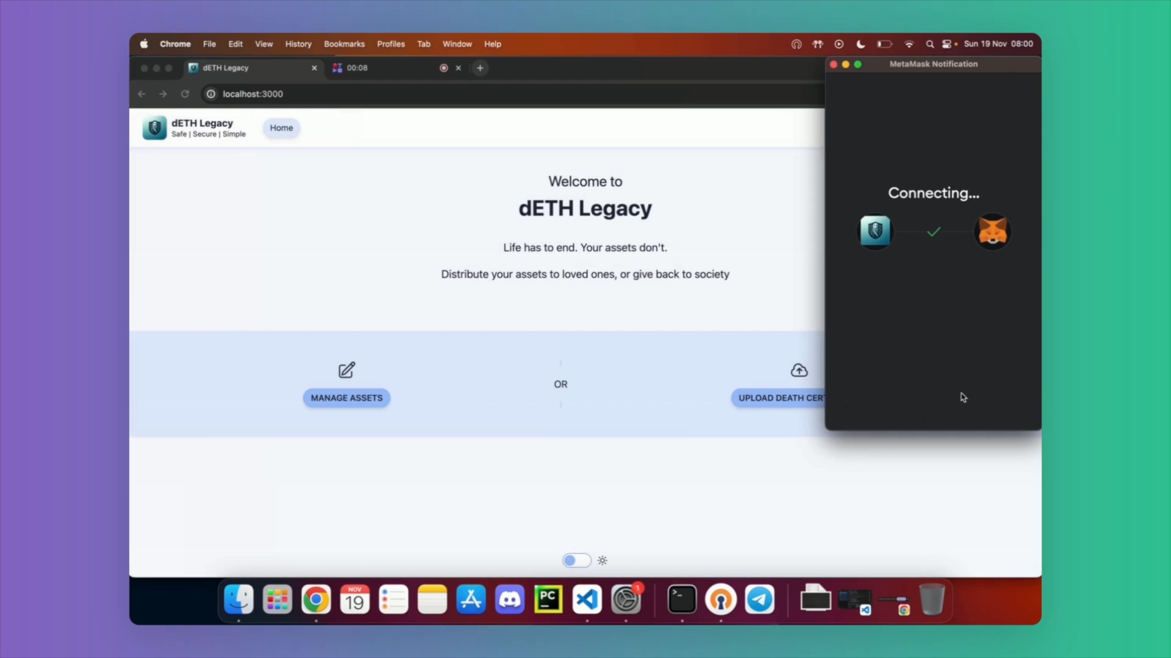Image resolution: width=1171 pixels, height=658 pixels.
Task: Open the Profiles menu
Action: coord(390,44)
